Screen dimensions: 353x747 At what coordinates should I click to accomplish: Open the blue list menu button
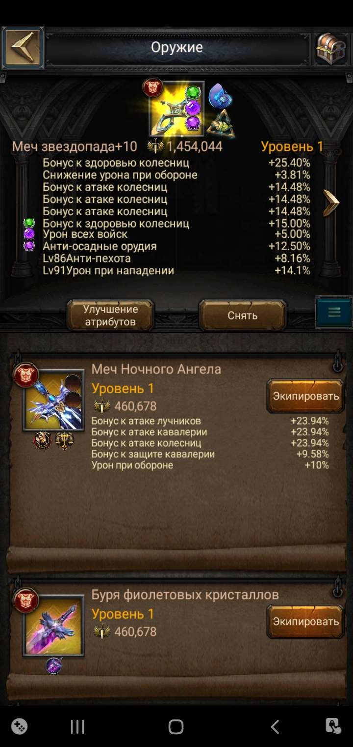click(x=334, y=312)
